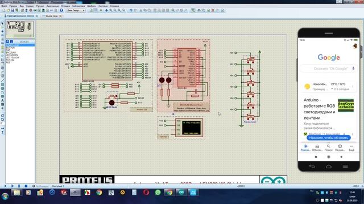Close the Source Code tab
The width and height of the screenshot is (364, 204).
coord(60,16)
